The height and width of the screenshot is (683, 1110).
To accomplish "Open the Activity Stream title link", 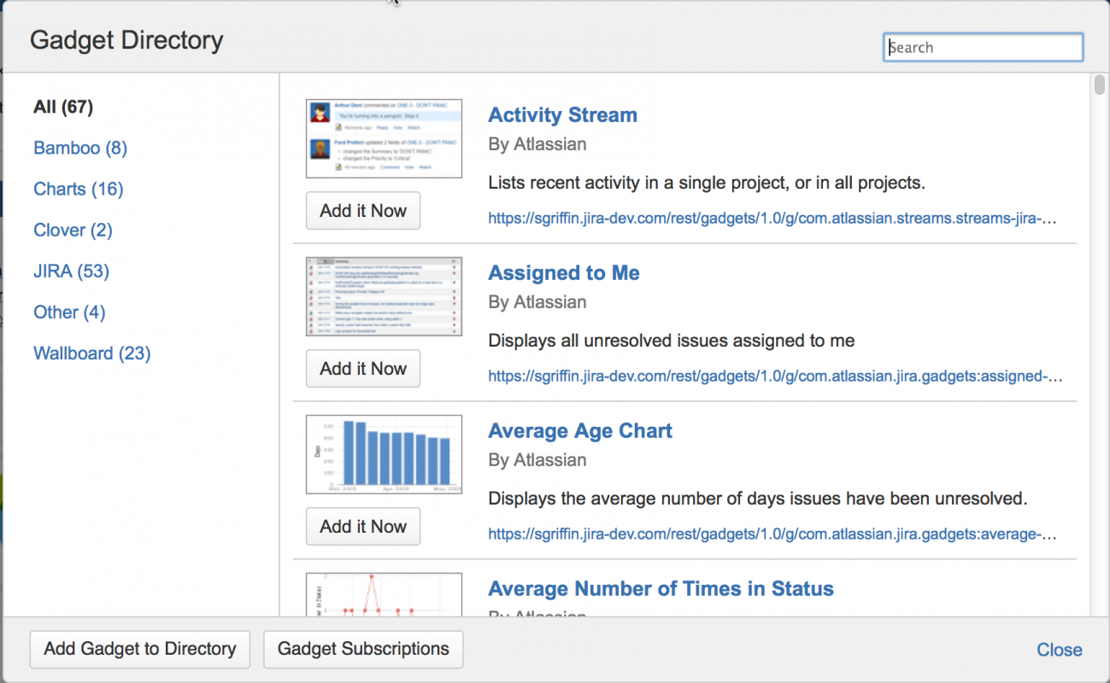I will coord(562,115).
